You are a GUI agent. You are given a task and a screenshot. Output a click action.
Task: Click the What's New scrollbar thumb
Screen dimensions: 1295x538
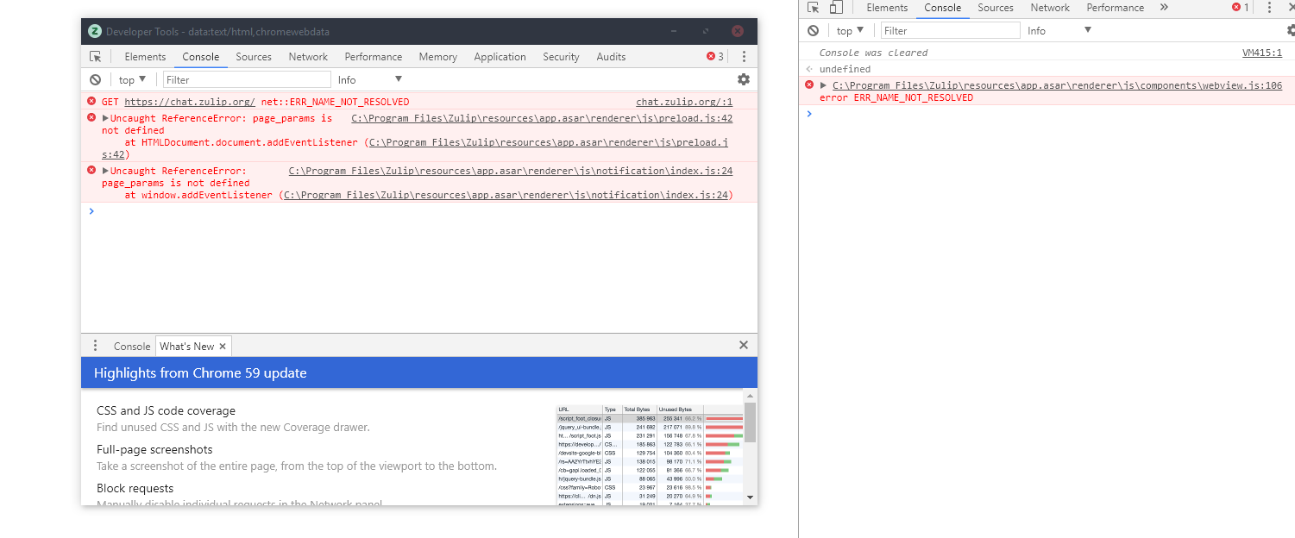coord(750,422)
